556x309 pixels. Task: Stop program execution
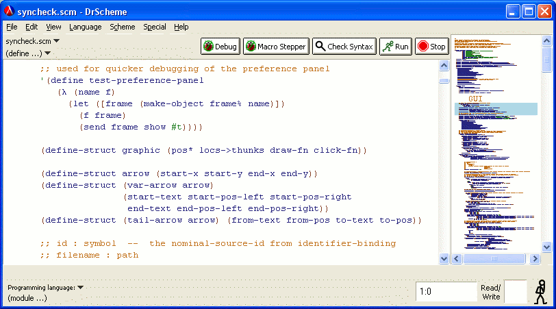tap(432, 47)
